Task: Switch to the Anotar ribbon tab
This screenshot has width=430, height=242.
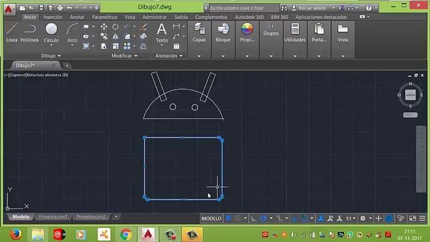Action: pyautogui.click(x=77, y=17)
